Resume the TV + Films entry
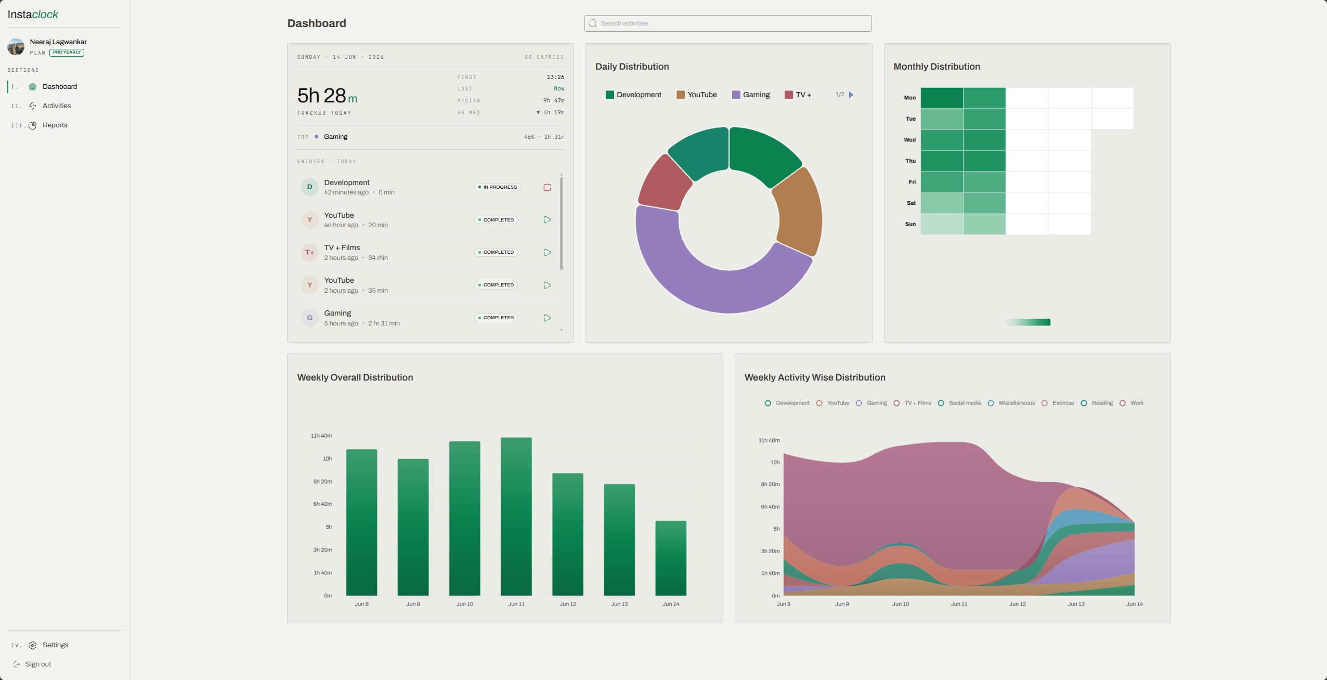The height and width of the screenshot is (680, 1327). (x=547, y=252)
